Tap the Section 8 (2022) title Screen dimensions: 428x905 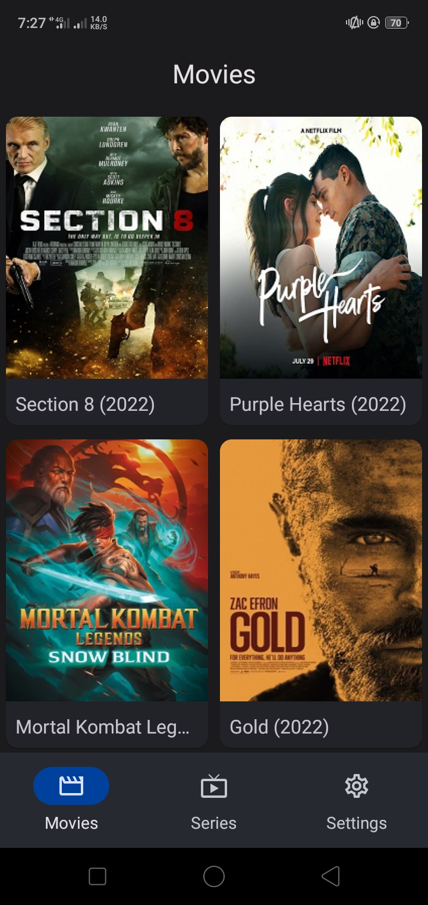[x=85, y=405]
